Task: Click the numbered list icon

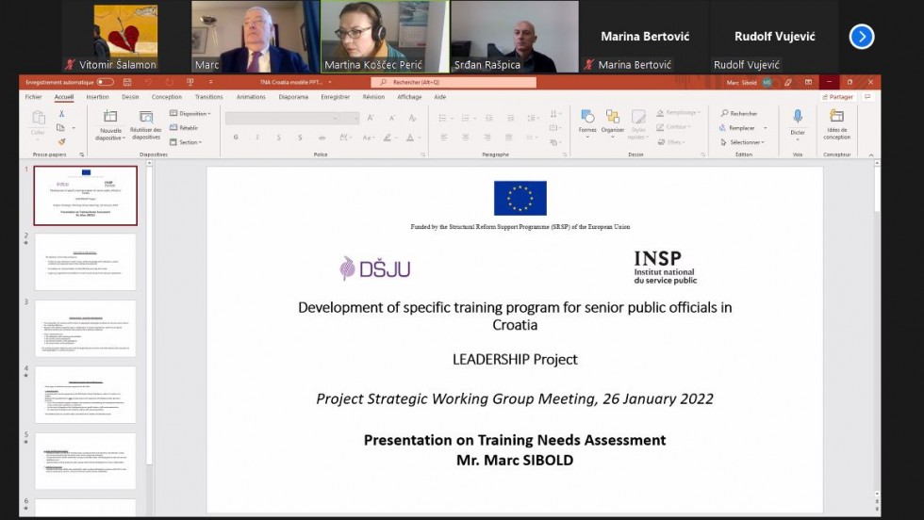Action: (466, 118)
